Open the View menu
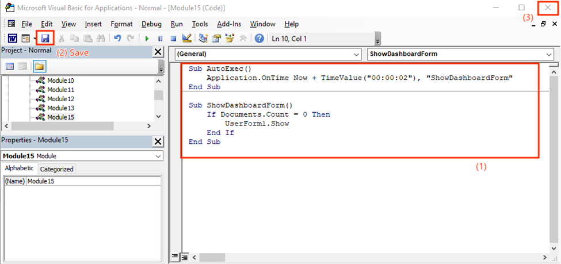 pyautogui.click(x=68, y=24)
